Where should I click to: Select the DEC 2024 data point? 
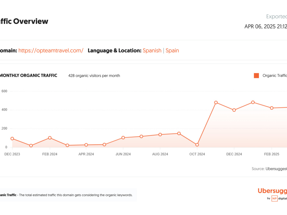coord(234,110)
